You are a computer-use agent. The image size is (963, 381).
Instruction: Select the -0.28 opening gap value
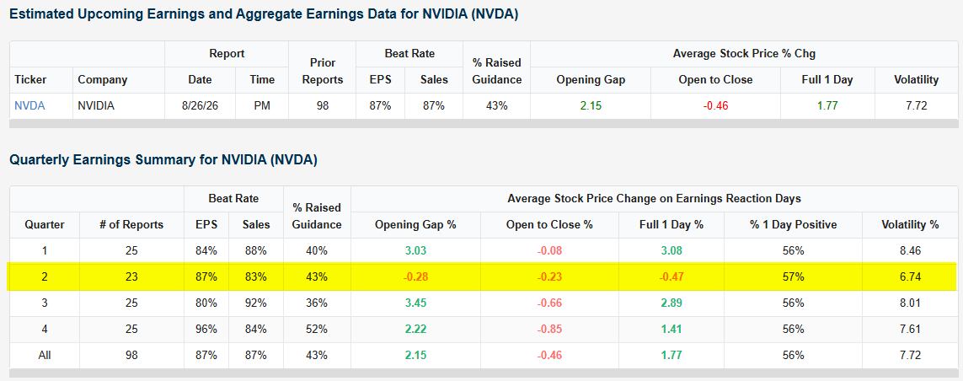(416, 276)
